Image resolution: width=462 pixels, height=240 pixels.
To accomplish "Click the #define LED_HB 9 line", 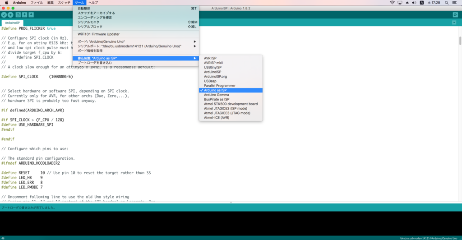I will coord(22,178).
